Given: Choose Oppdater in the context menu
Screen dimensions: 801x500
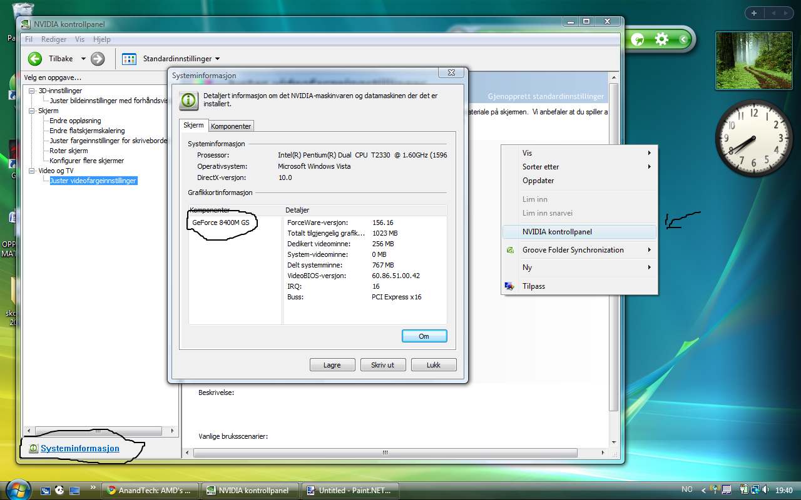Looking at the screenshot, I should (579, 181).
